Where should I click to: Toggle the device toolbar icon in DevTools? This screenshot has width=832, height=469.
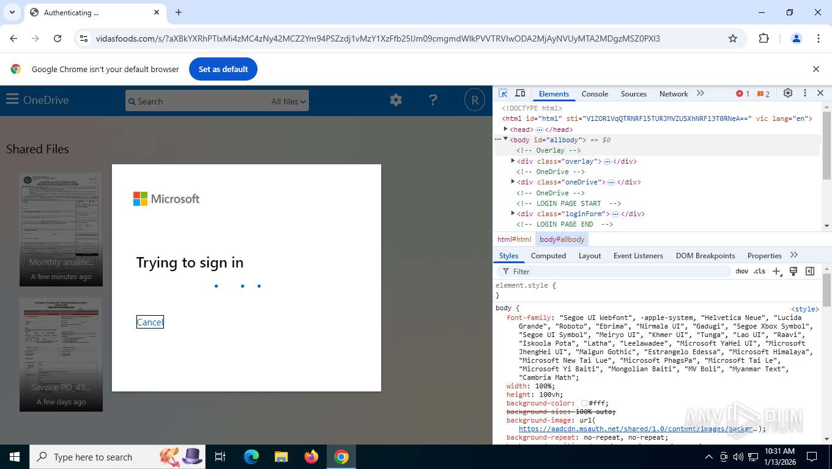[520, 93]
